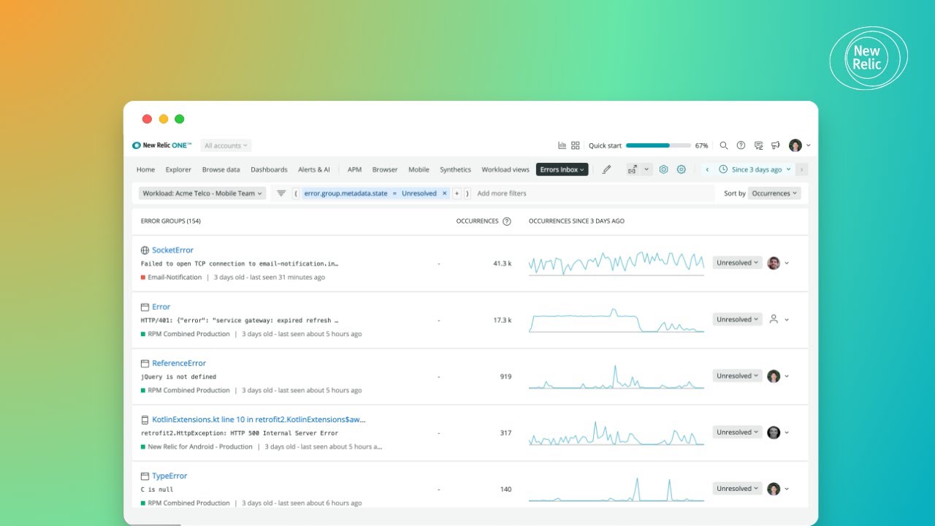This screenshot has height=526, width=935.
Task: Open the Error error group link
Action: pos(161,307)
